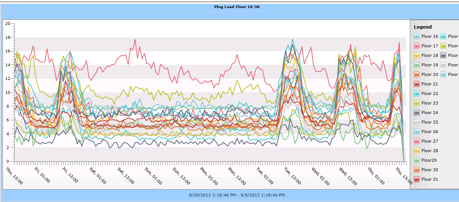Select the y-axis value 14
This screenshot has height=202, width=459.
(x=7, y=65)
